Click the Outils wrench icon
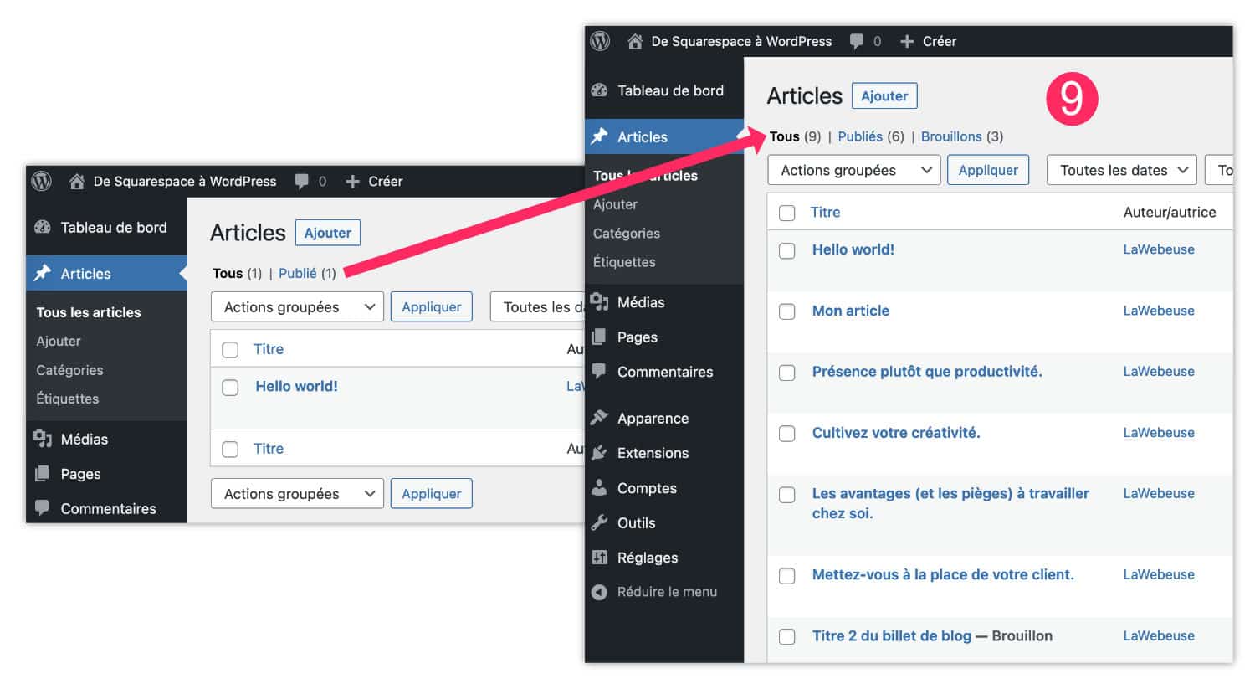Screen dimensions: 1255x684 tap(599, 522)
